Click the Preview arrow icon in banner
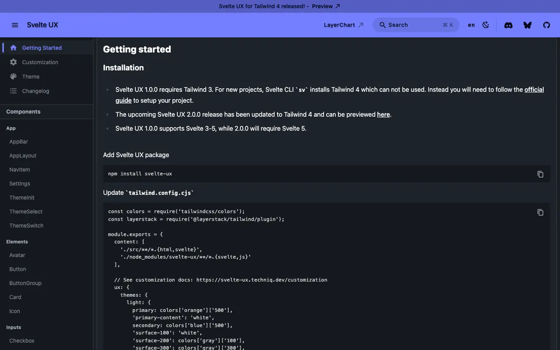This screenshot has height=350, width=560. 338,7
